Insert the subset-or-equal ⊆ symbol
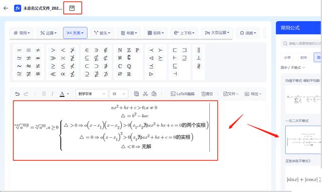 (x=87, y=58)
